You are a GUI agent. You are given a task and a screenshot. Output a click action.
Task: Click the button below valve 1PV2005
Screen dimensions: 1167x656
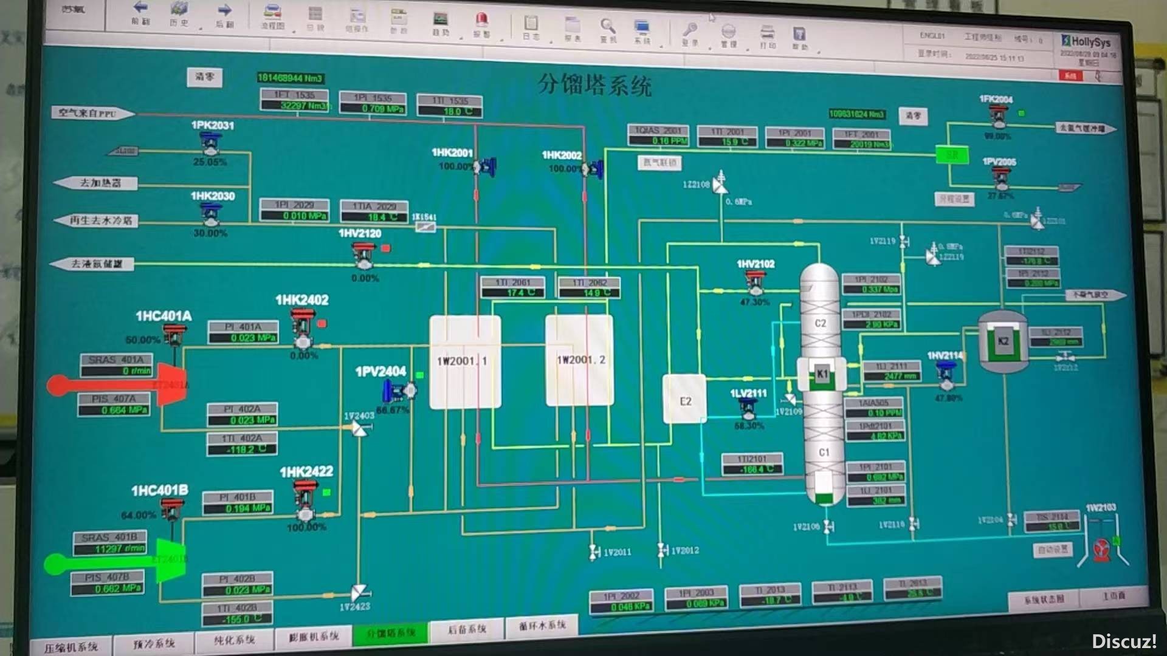[x=955, y=199]
